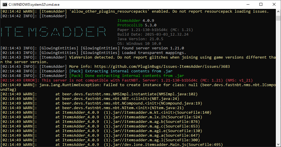Click the GitHub issues URL in the log

(162, 67)
